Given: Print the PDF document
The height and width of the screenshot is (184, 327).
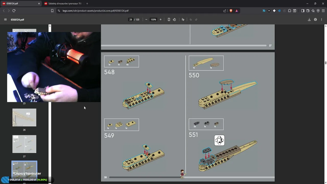Looking at the screenshot, I should pyautogui.click(x=315, y=19).
